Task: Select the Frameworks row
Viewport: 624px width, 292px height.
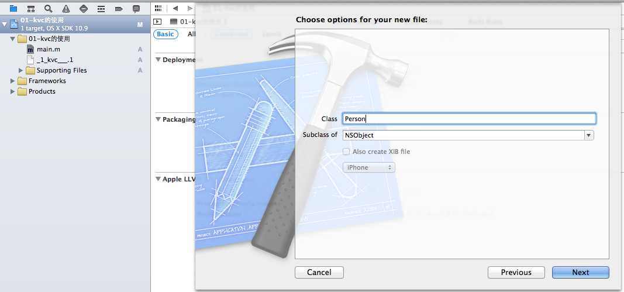Action: pyautogui.click(x=75, y=81)
